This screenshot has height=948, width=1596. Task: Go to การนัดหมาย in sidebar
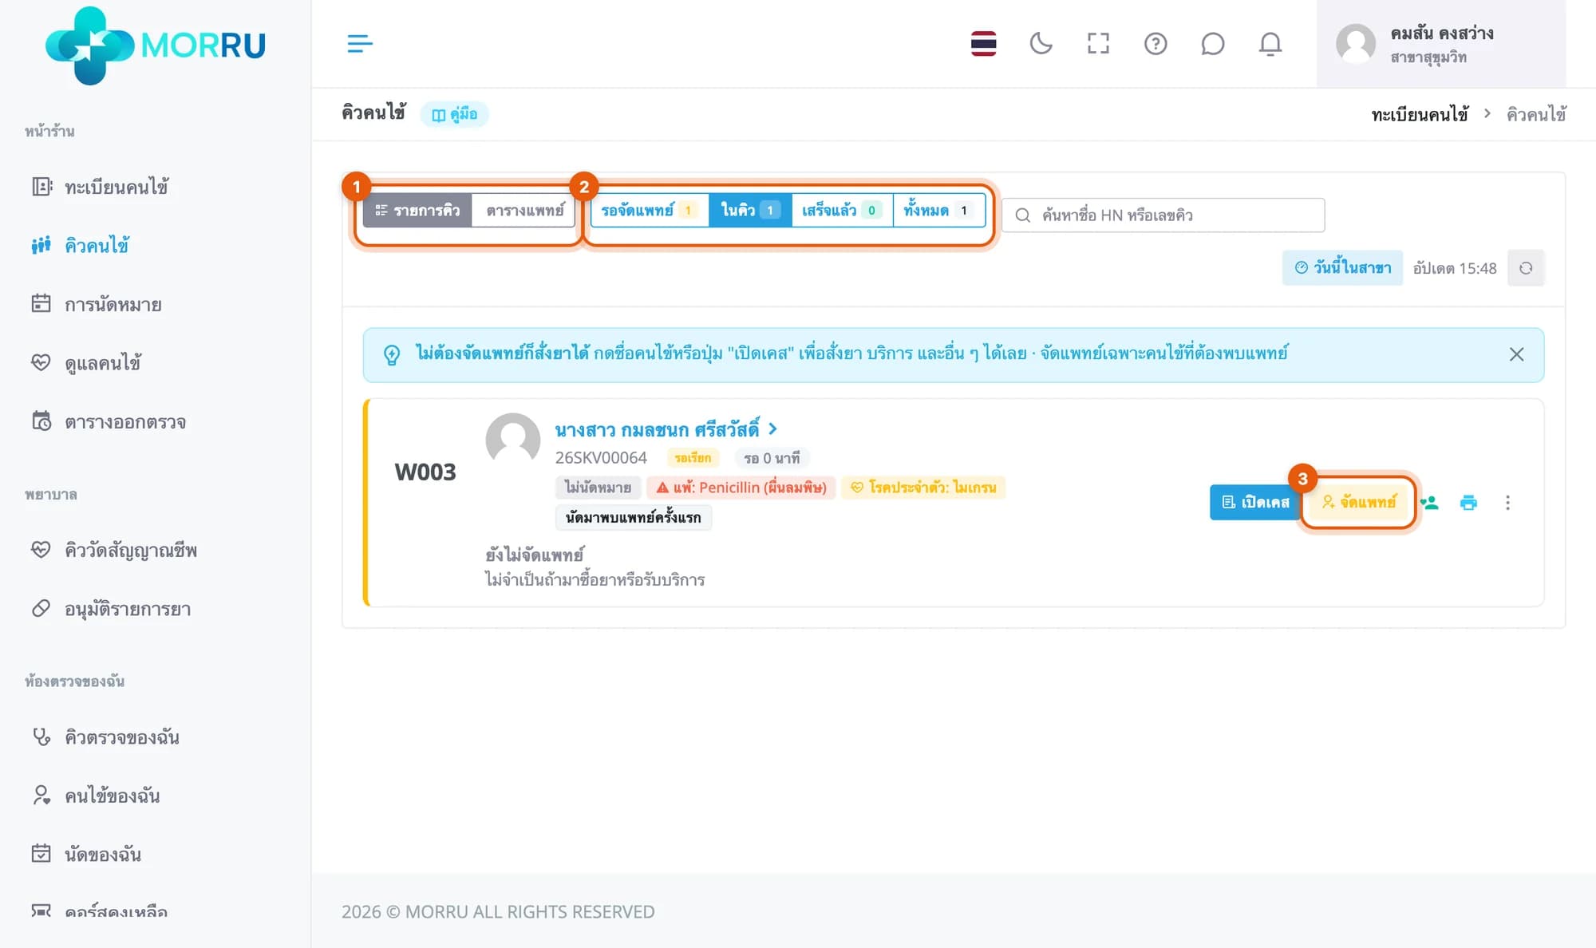tap(113, 304)
